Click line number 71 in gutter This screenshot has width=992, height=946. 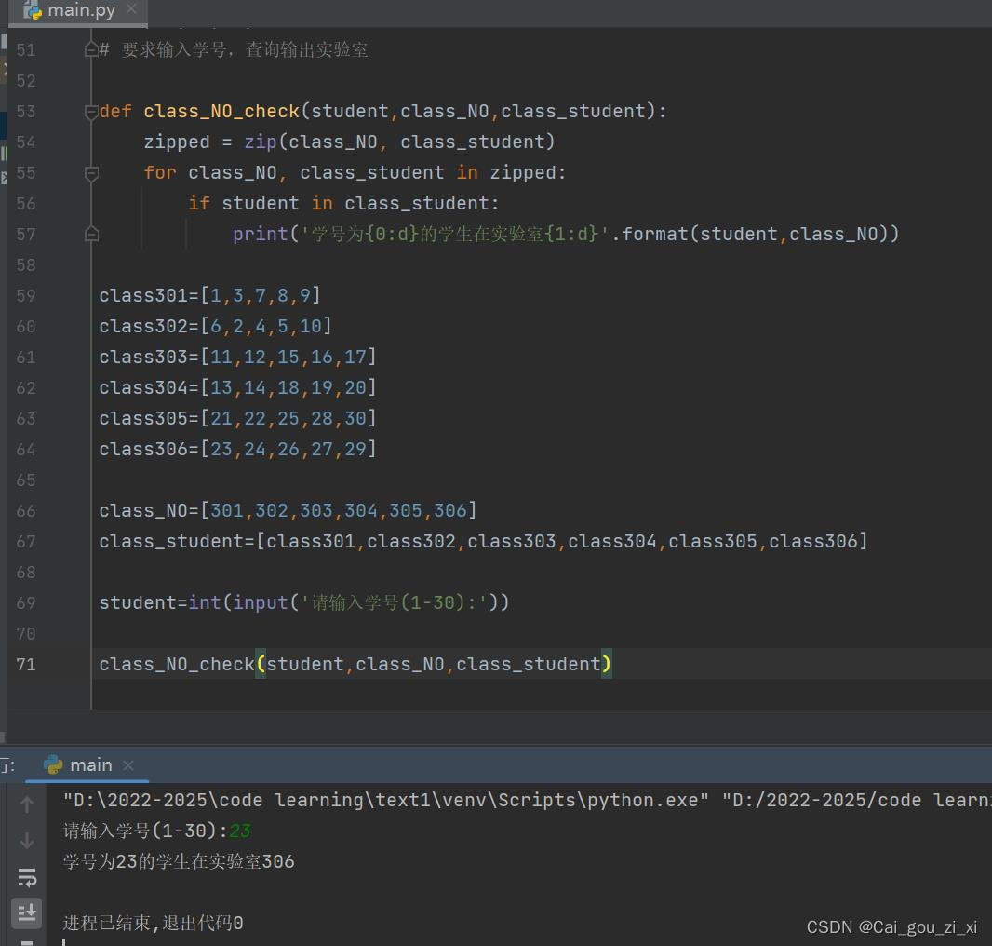[x=26, y=664]
